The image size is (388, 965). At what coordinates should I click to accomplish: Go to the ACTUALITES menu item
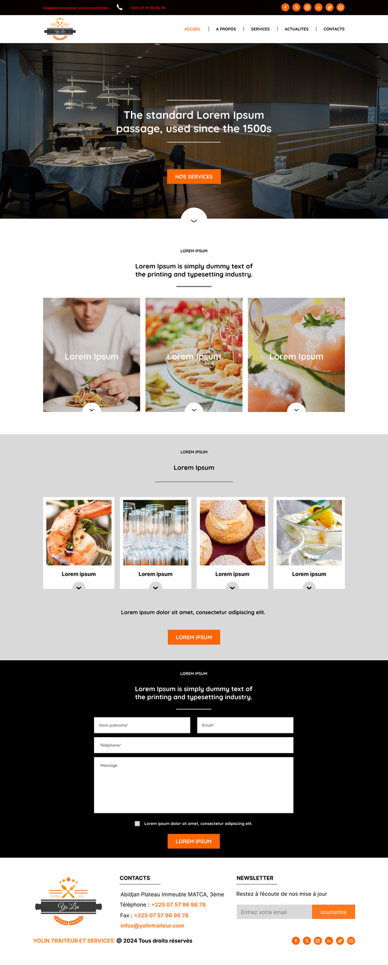click(296, 29)
